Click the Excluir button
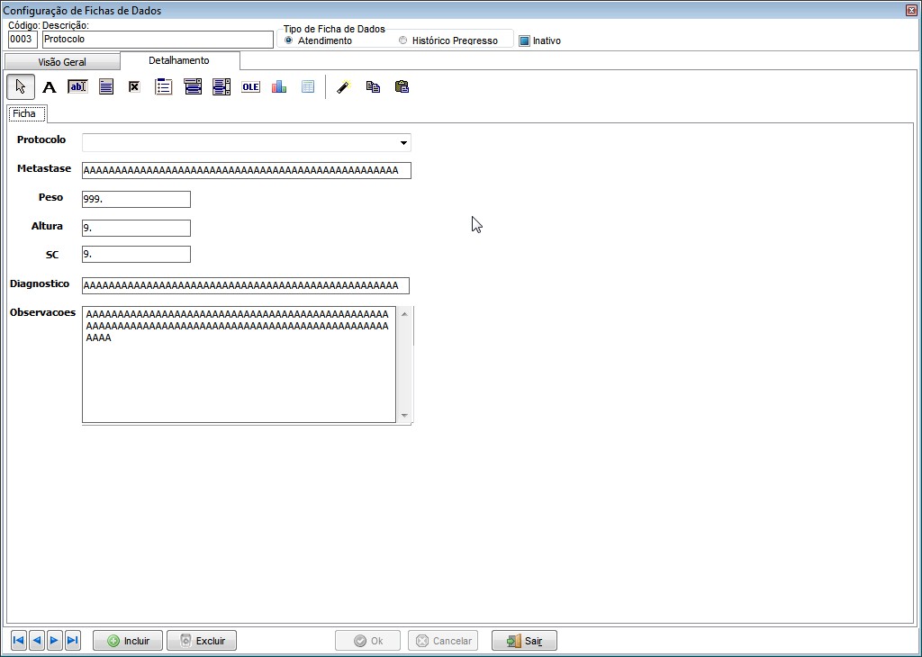 tap(202, 641)
